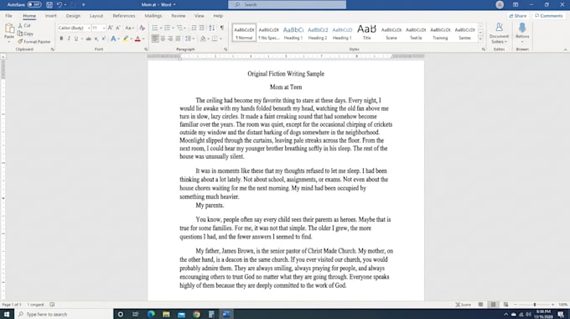Apply the yellow text highlight color
Screen dimensions: 570x319
coord(126,39)
